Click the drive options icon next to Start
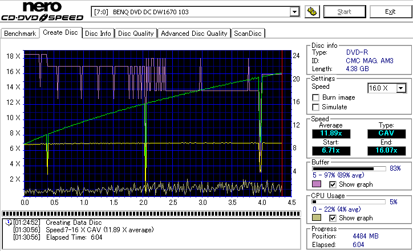Image resolution: width=413 pixels, height=251 pixels. (x=312, y=11)
